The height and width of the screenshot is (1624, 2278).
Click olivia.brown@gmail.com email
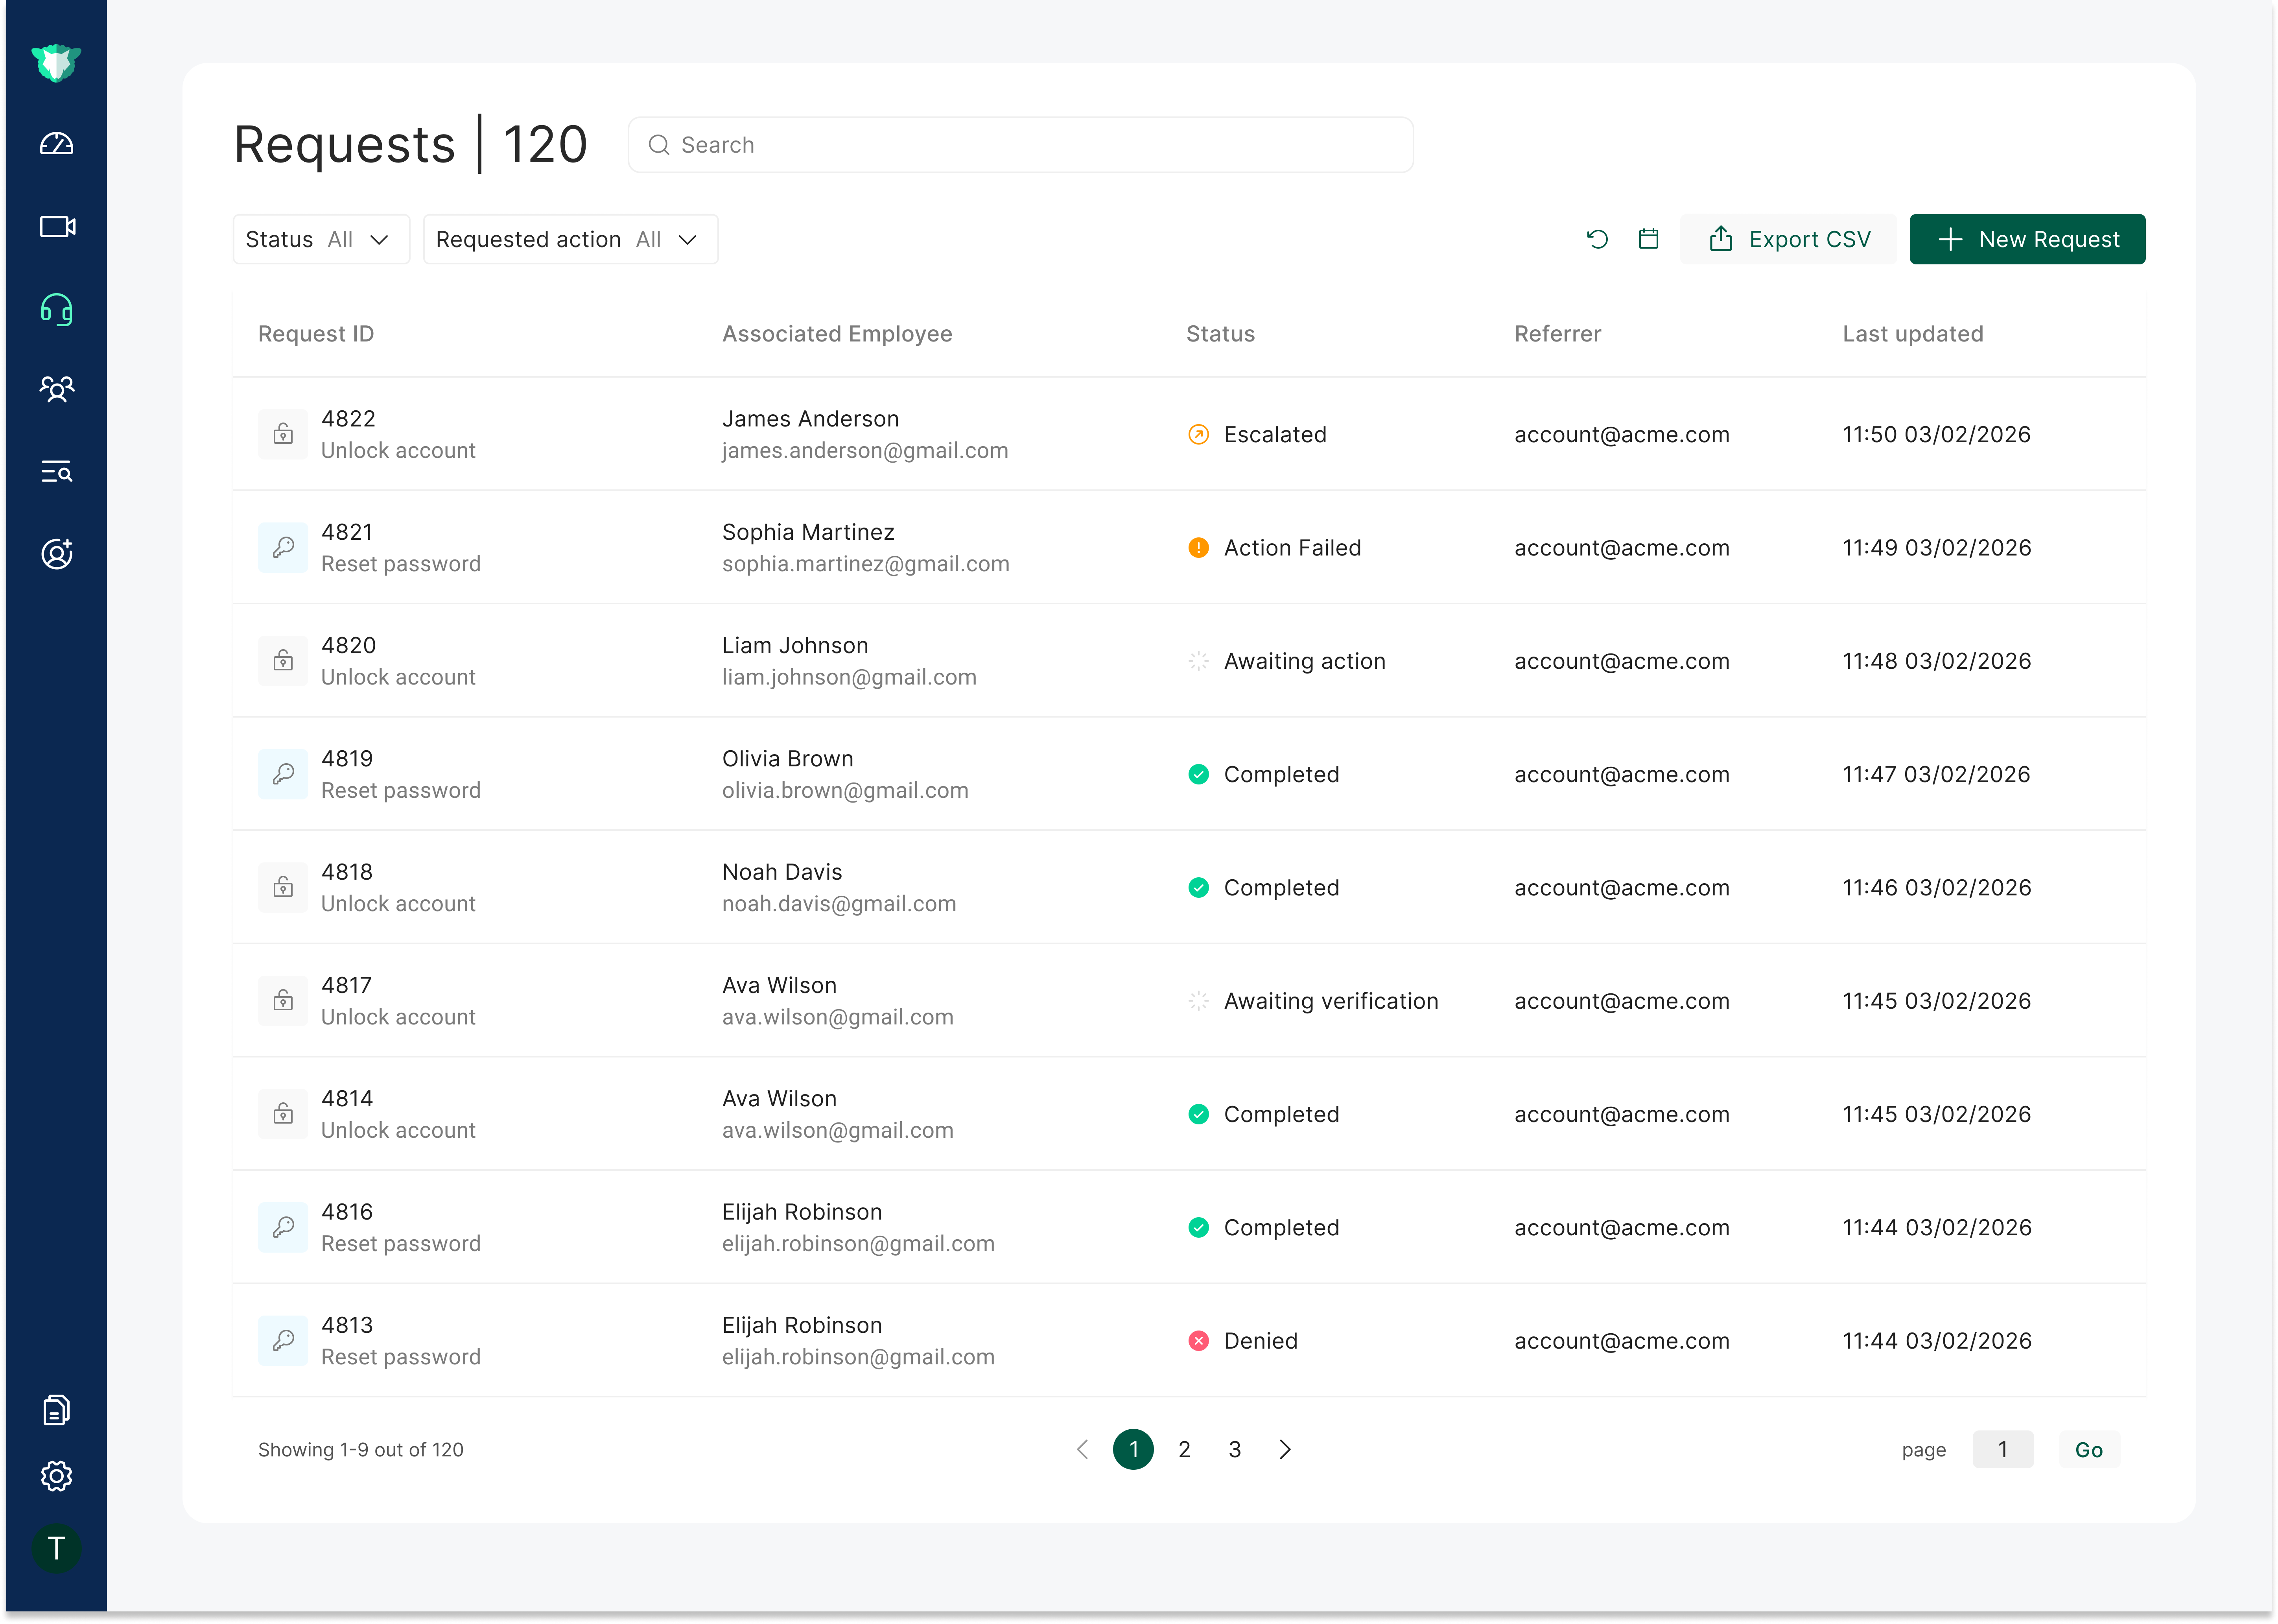[845, 791]
